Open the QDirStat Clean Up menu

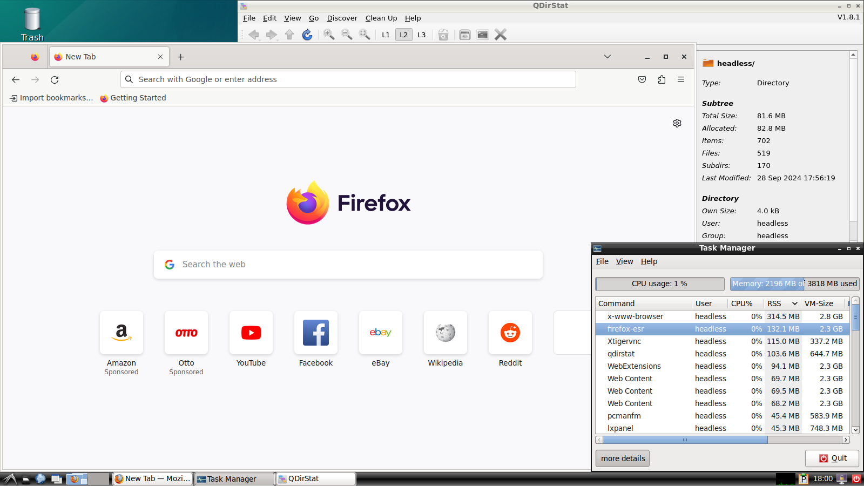(381, 18)
